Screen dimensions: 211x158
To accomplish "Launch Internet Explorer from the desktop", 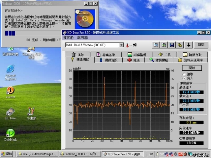I will [11, 73].
